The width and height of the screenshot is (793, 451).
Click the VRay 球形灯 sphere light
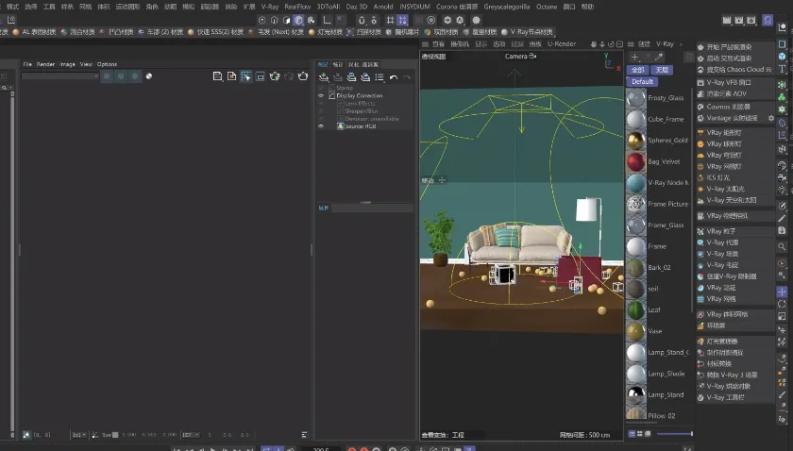click(x=724, y=144)
